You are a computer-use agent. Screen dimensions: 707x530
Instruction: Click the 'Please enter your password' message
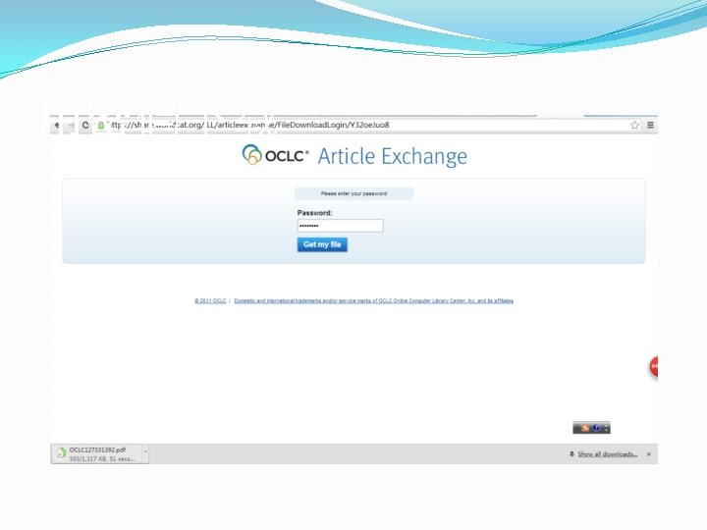353,193
